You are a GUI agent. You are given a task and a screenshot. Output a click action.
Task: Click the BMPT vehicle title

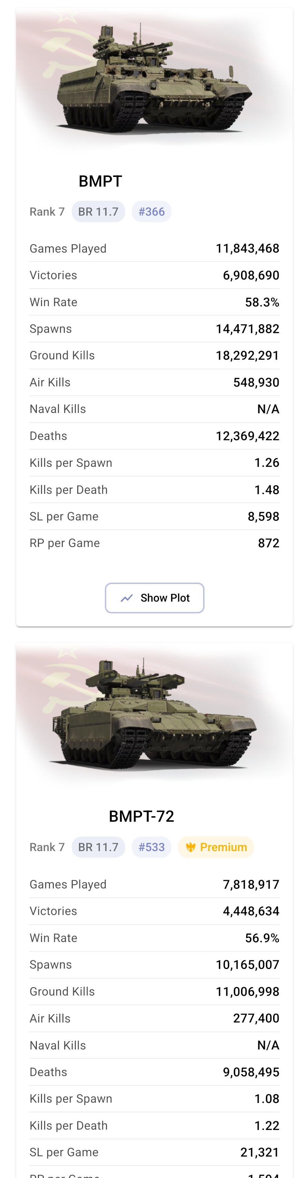[100, 181]
